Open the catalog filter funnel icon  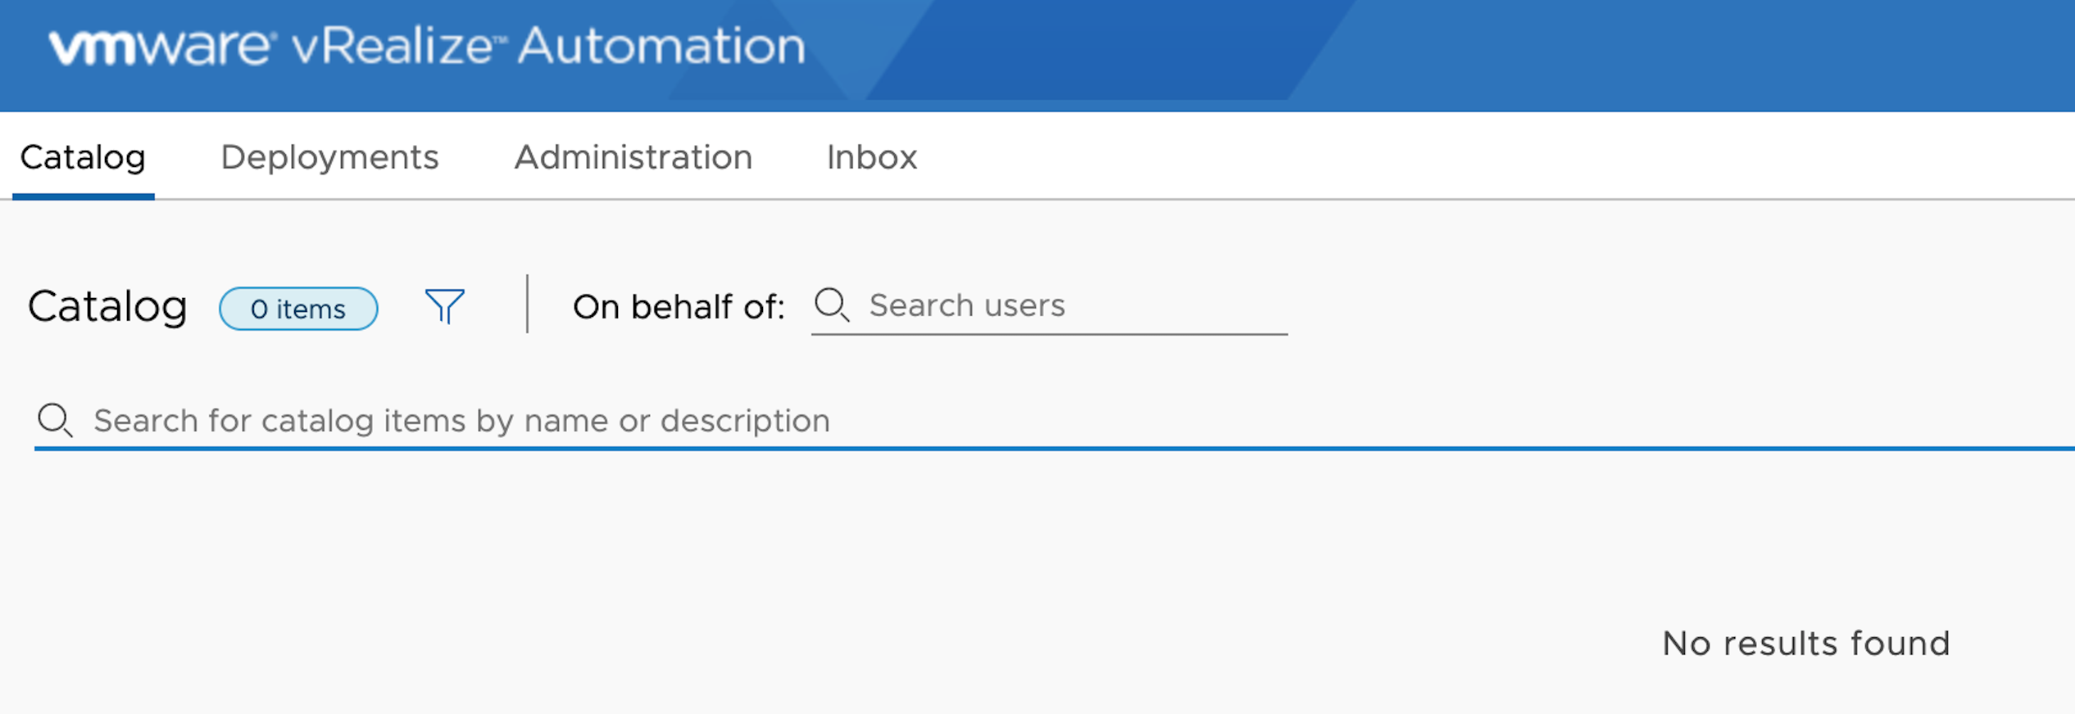(445, 307)
